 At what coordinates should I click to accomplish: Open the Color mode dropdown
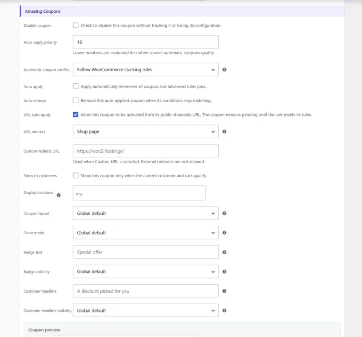[146, 233]
